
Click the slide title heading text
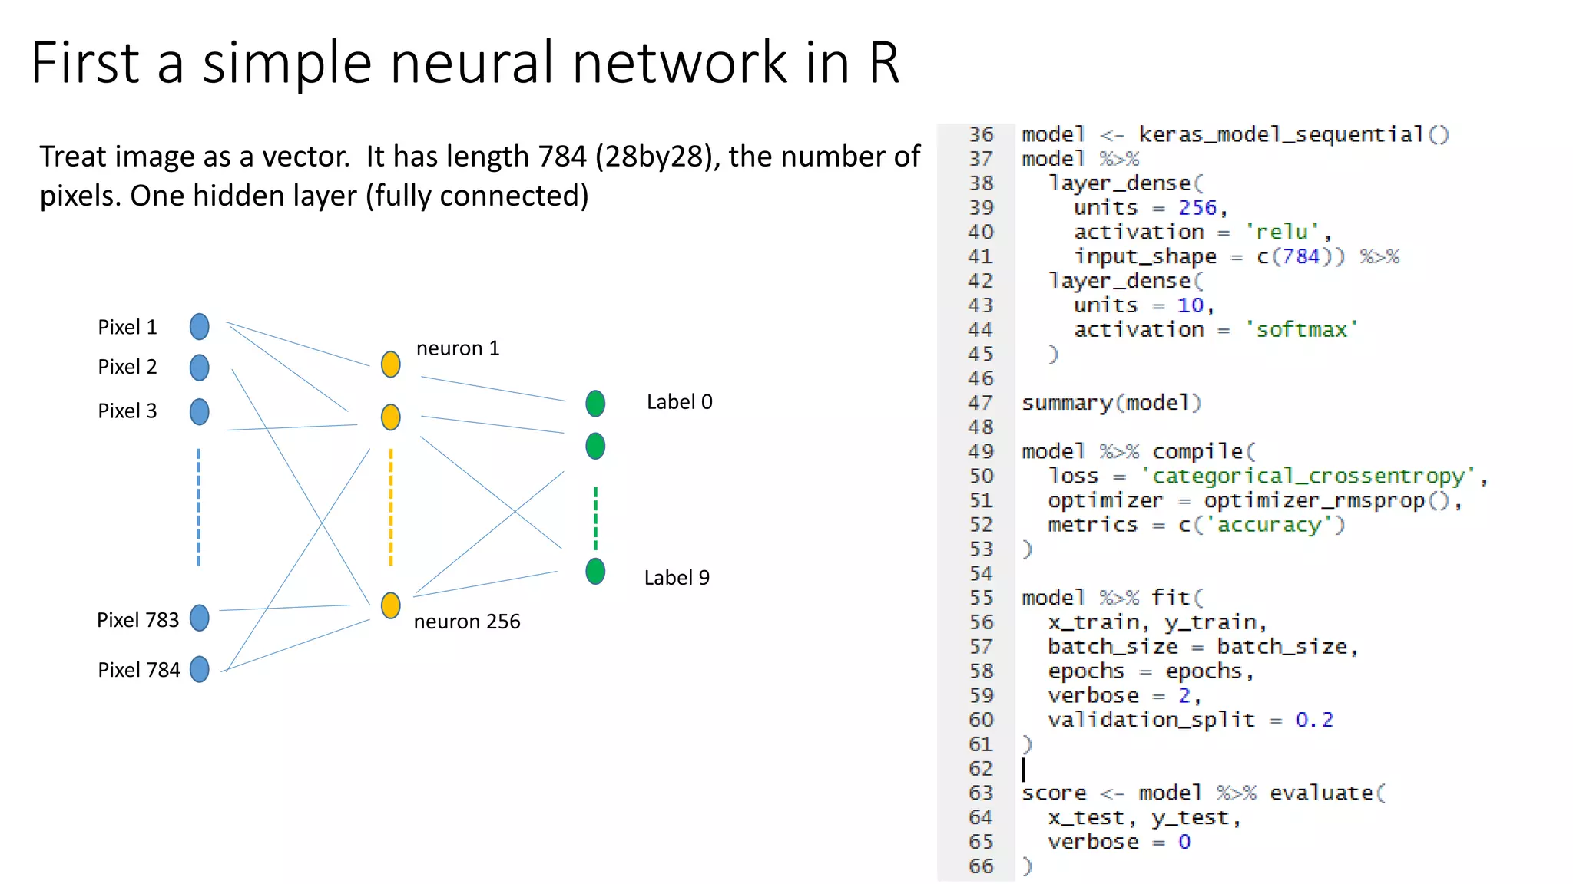coord(464,63)
